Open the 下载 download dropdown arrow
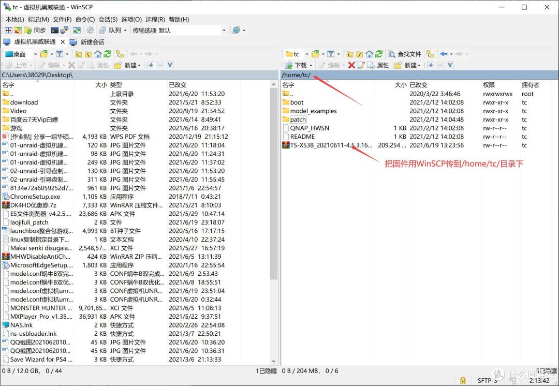 311,65
